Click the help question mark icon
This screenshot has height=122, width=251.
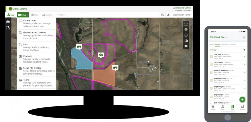(163, 15)
